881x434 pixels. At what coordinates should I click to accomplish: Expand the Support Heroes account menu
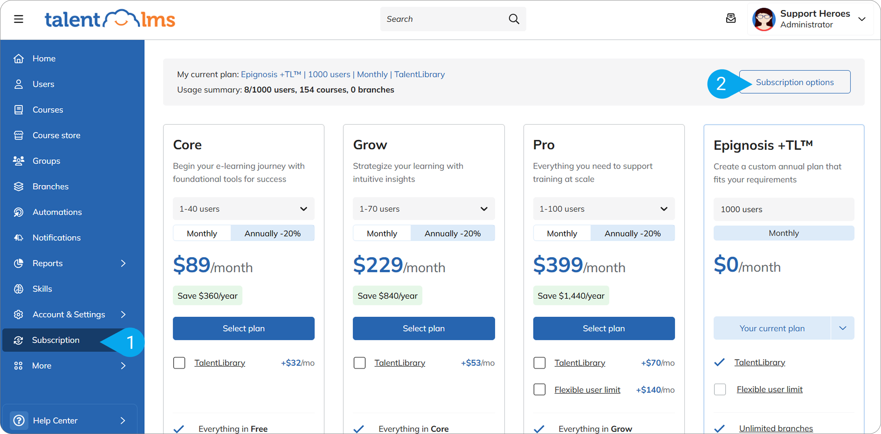pyautogui.click(x=862, y=19)
